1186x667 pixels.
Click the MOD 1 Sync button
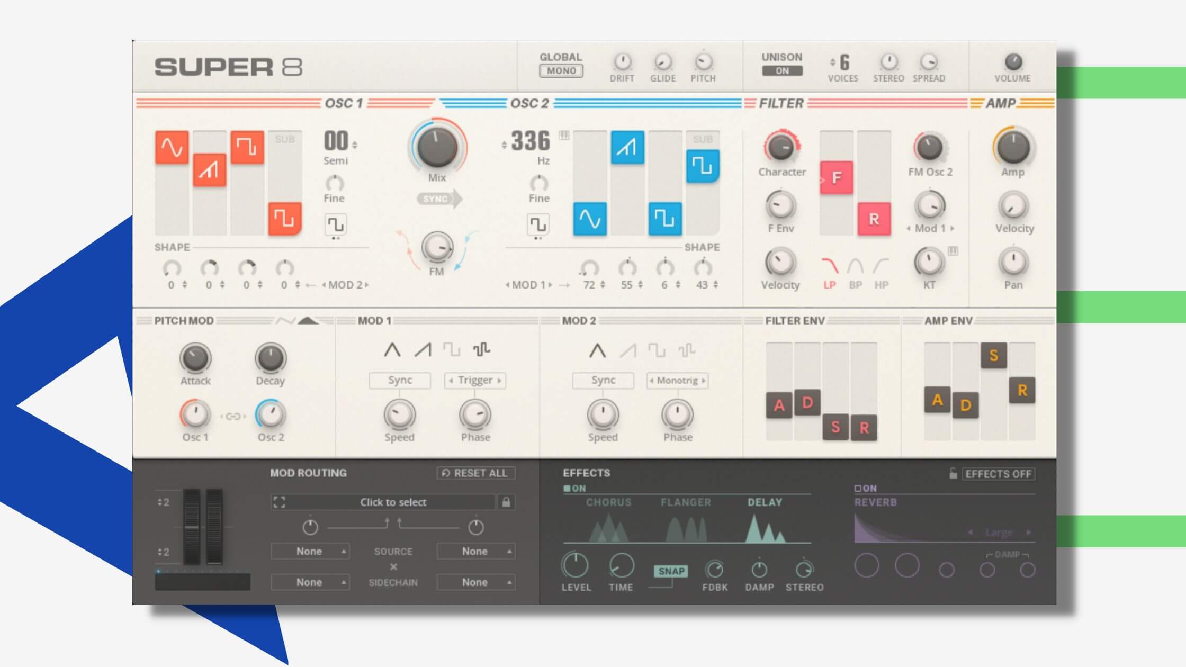[400, 380]
